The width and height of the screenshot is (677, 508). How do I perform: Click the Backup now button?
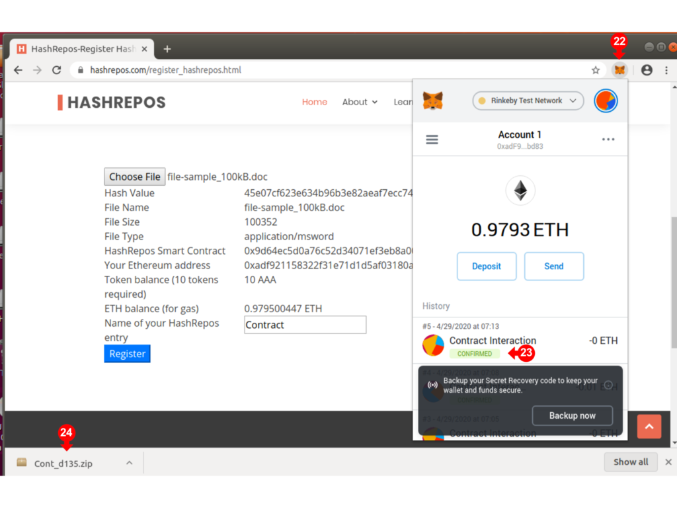(572, 415)
